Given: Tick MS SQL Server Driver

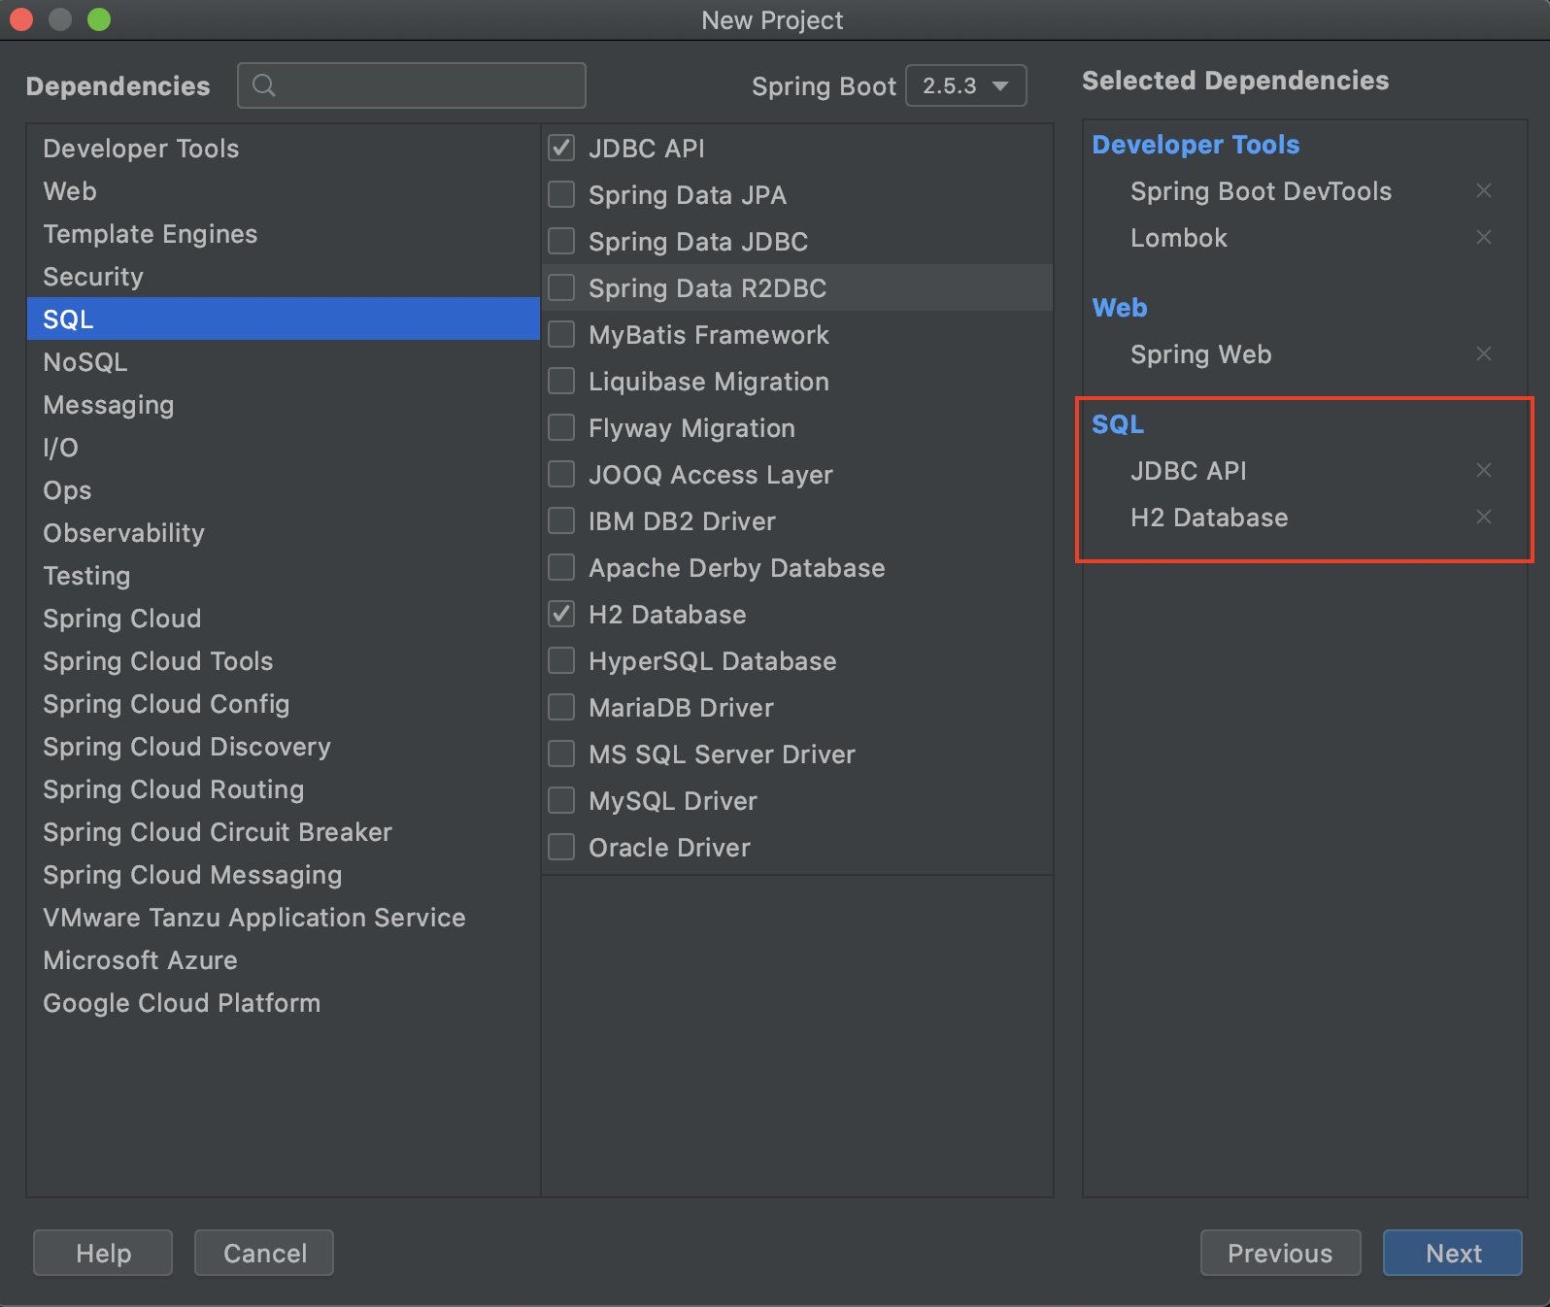Looking at the screenshot, I should [x=561, y=754].
